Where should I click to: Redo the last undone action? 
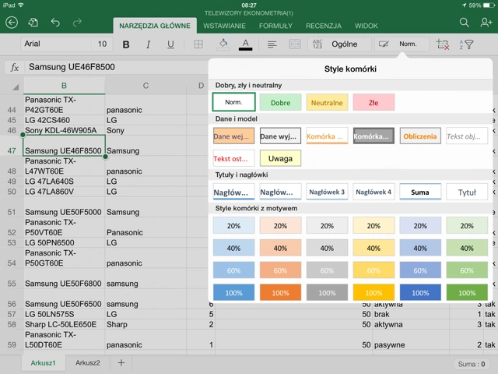pyautogui.click(x=77, y=23)
